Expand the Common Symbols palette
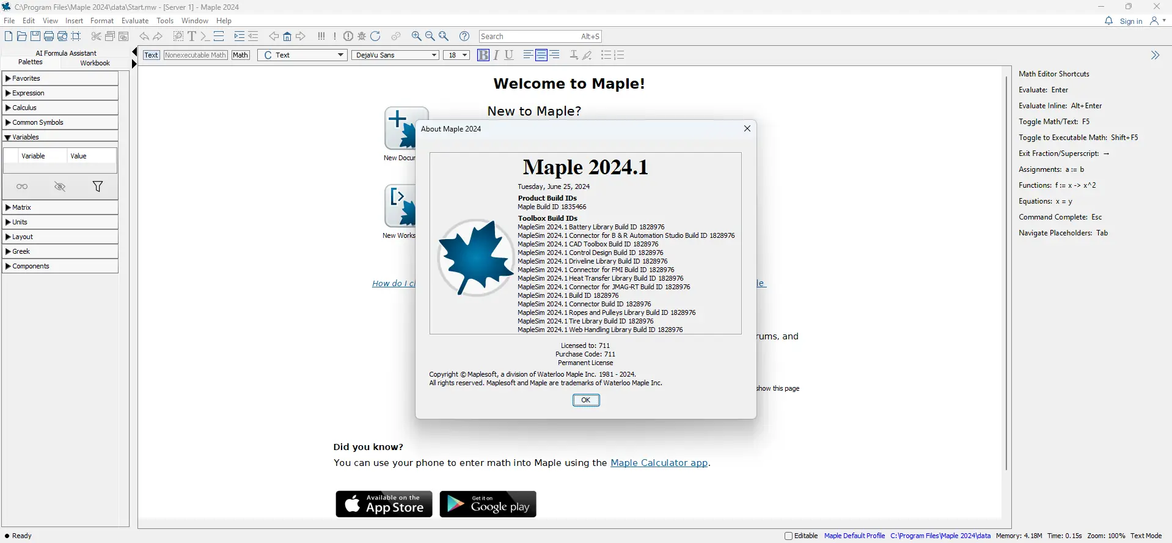Screen dimensions: 1172x543 click(60, 122)
